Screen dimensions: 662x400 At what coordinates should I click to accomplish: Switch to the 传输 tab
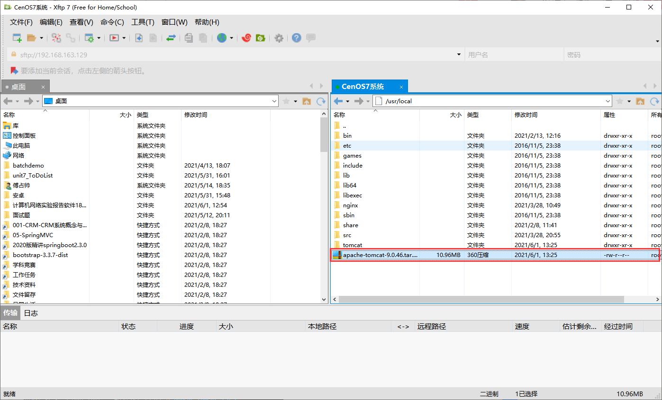pos(10,313)
